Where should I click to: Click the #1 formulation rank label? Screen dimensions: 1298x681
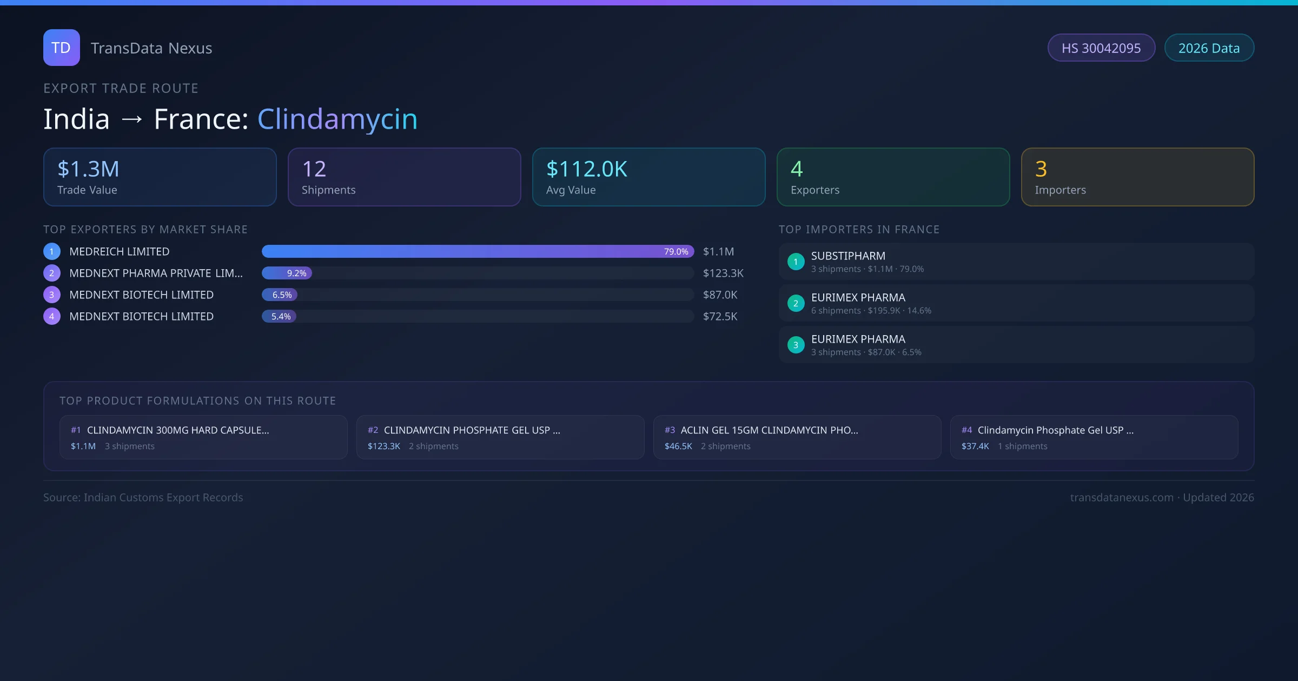(x=76, y=430)
